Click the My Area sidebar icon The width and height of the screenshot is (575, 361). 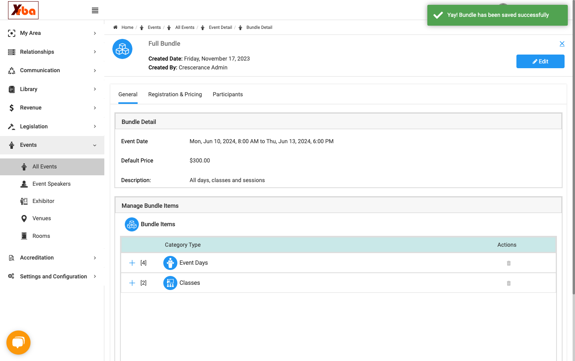[12, 33]
